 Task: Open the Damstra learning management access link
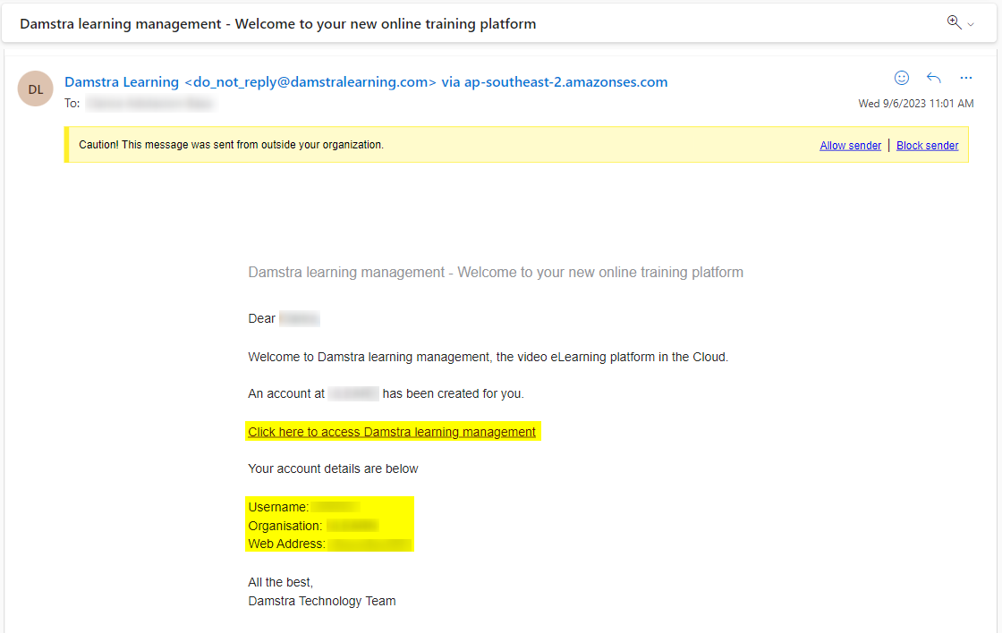click(x=392, y=431)
